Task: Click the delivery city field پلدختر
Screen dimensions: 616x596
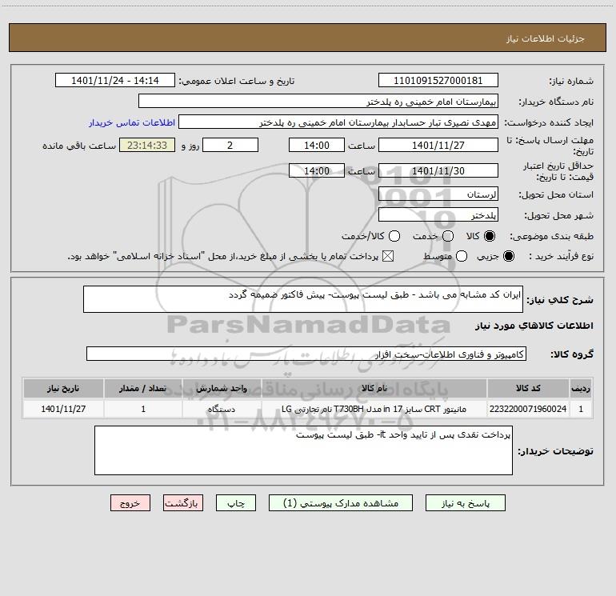Action: click(438, 214)
